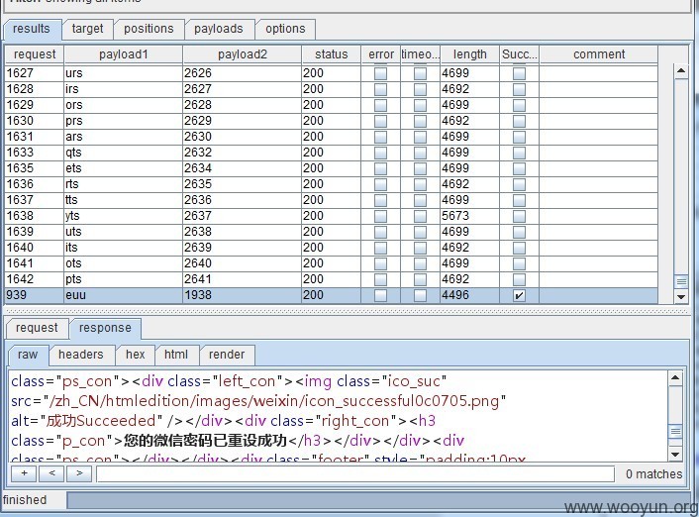Click the results table scroll down arrow
699x517 pixels.
click(681, 297)
